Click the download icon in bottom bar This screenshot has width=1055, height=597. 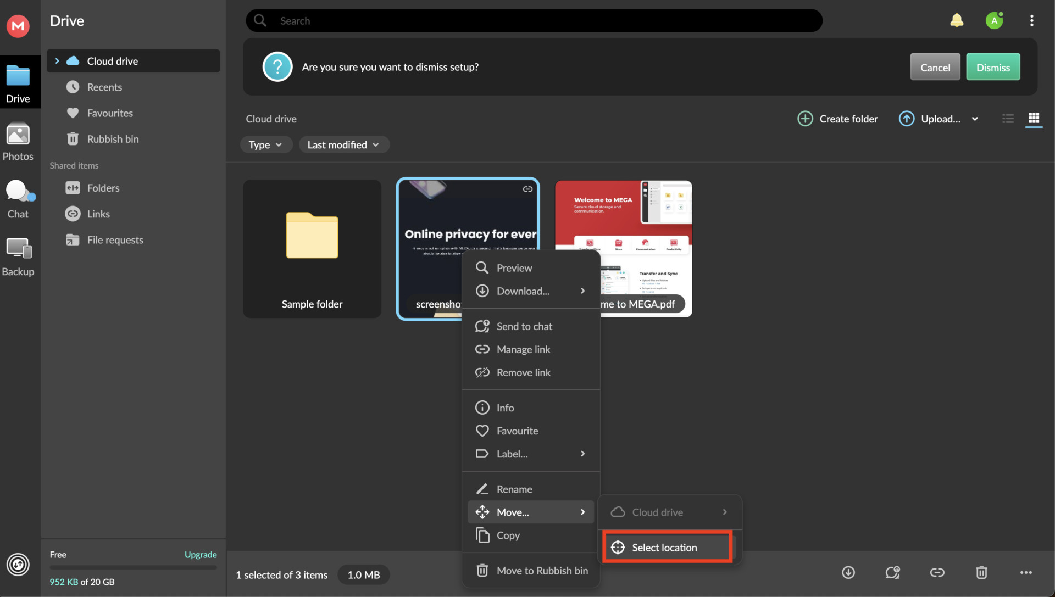tap(848, 572)
